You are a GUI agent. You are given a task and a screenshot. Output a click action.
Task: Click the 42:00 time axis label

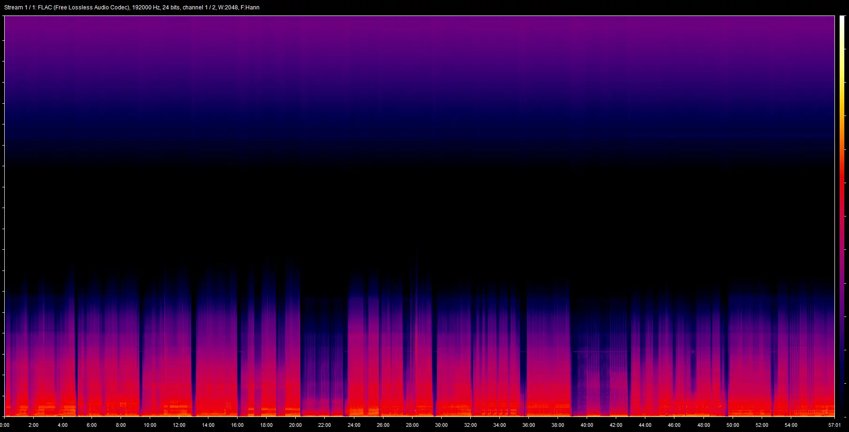point(616,425)
